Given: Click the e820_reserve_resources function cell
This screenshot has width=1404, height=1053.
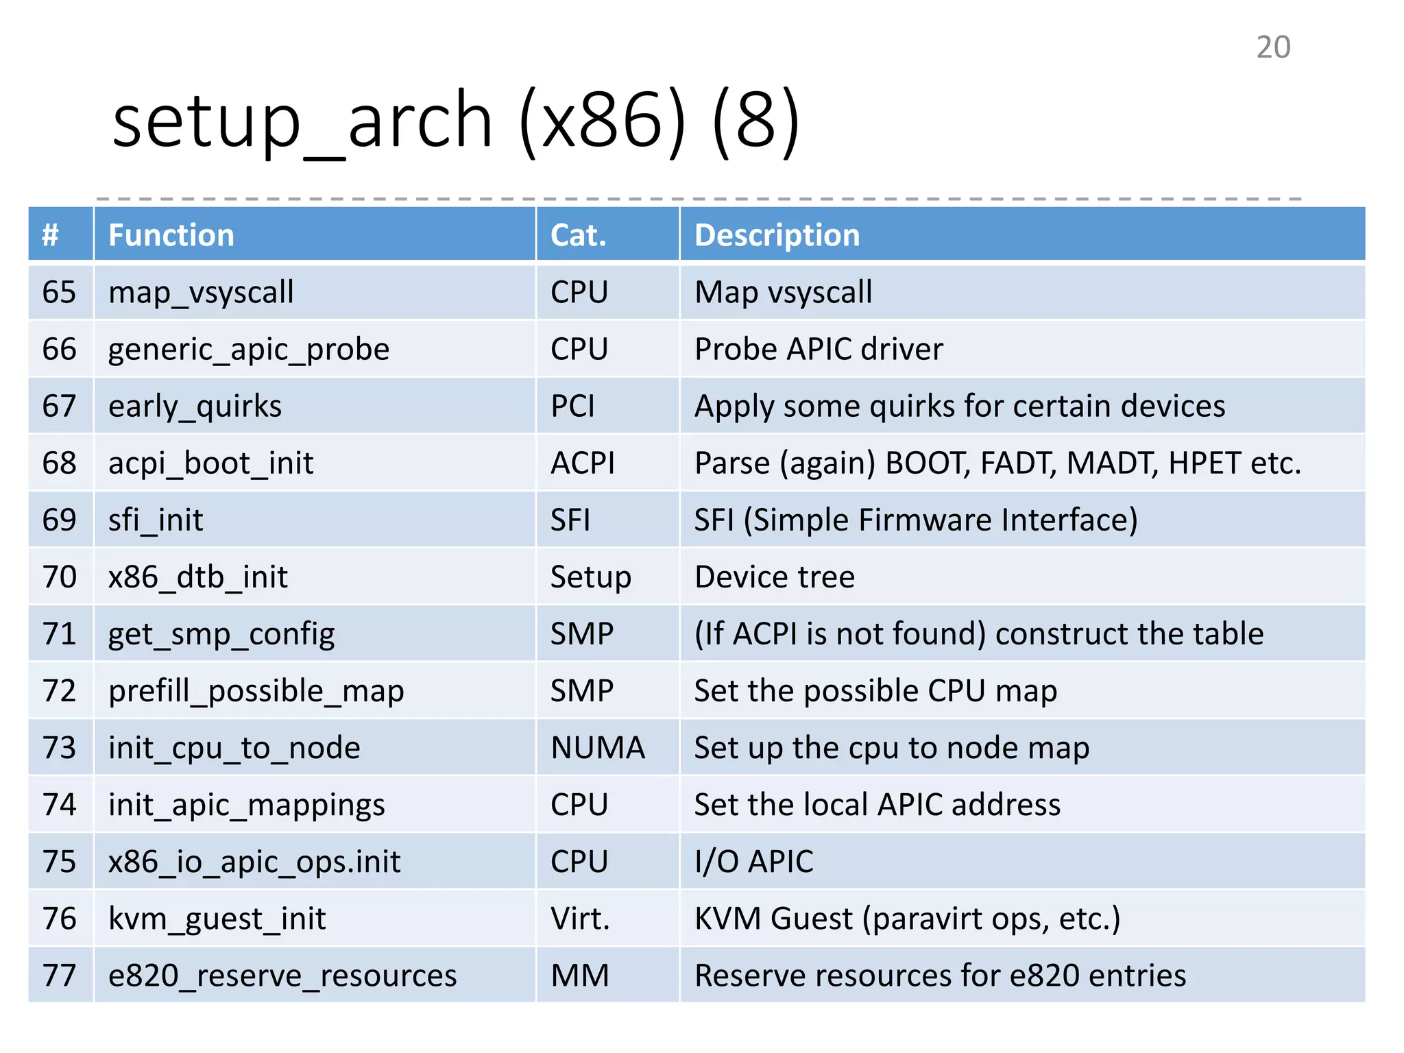Looking at the screenshot, I should [282, 975].
